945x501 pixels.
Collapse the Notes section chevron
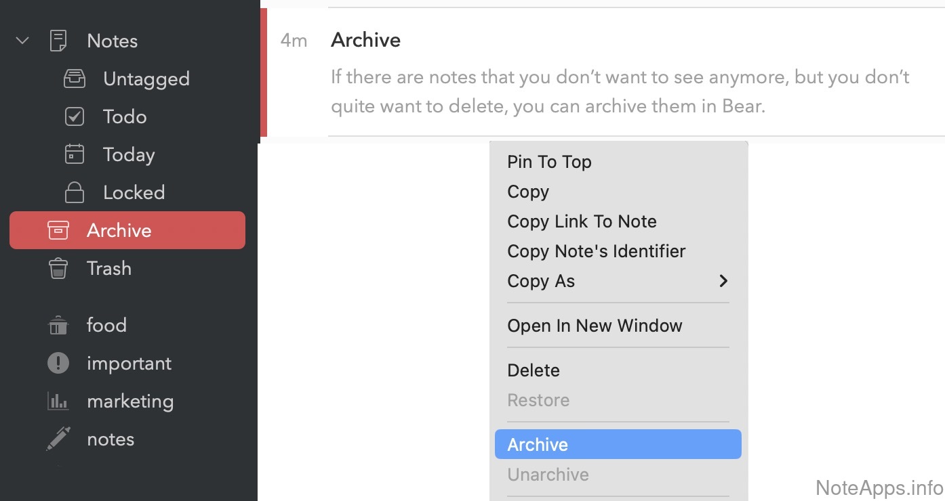coord(22,41)
